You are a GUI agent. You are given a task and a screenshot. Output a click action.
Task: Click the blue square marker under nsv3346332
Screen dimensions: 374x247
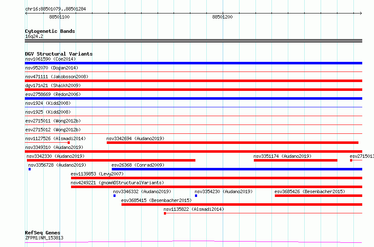click(x=114, y=196)
